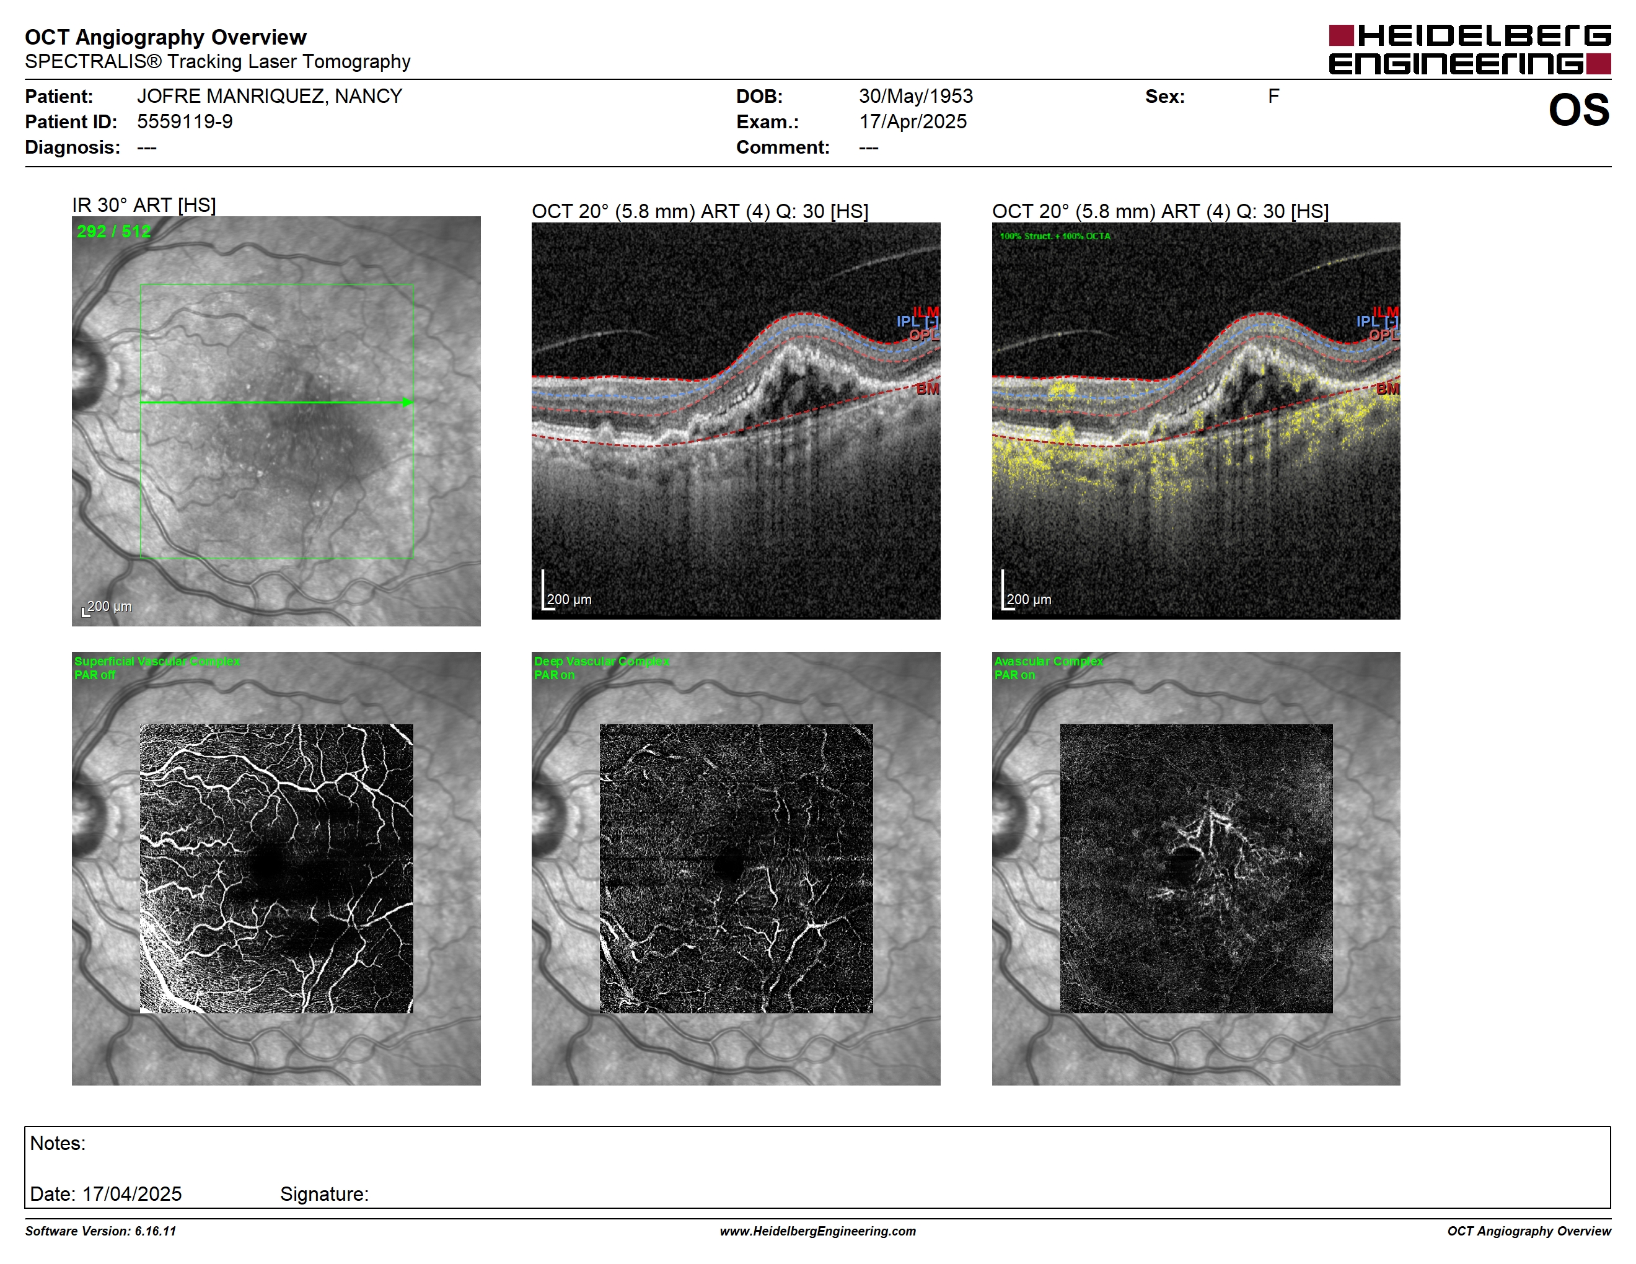This screenshot has height=1264, width=1636.
Task: Click the ILM label on OCTA B-scan
Action: pyautogui.click(x=1385, y=311)
